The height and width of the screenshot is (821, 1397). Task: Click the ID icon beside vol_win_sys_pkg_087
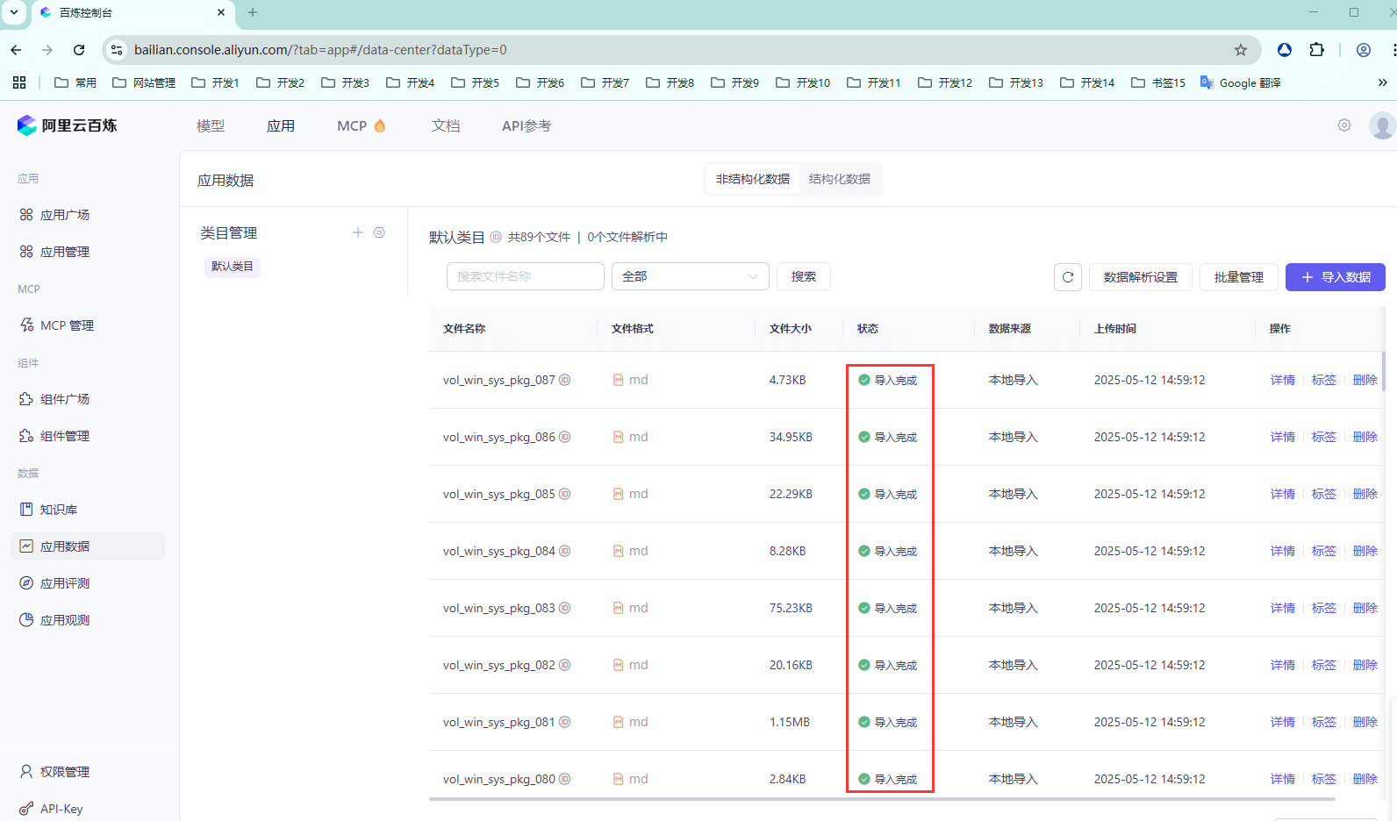tap(565, 380)
